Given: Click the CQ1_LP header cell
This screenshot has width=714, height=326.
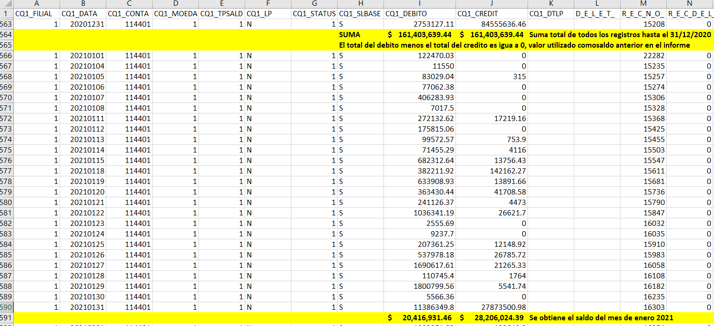Looking at the screenshot, I should coord(268,14).
